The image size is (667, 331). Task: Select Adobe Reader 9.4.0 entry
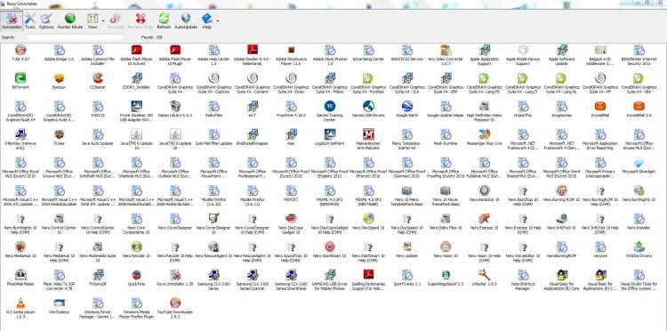(253, 55)
